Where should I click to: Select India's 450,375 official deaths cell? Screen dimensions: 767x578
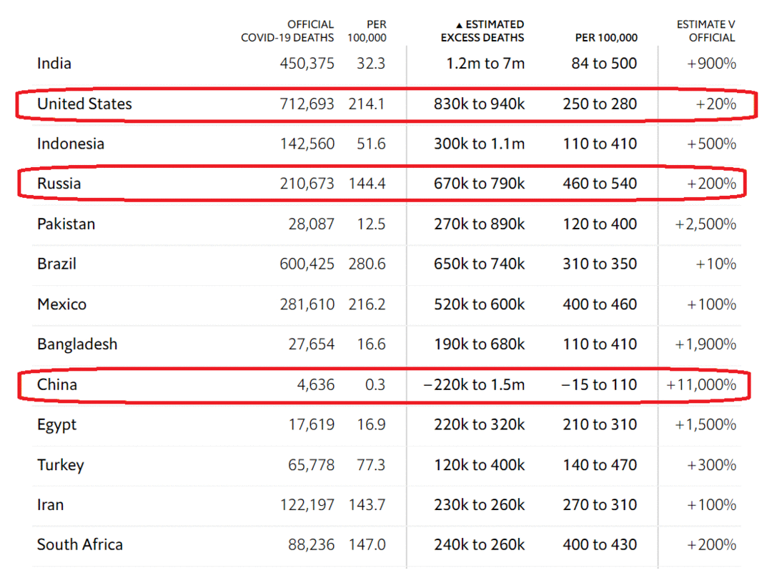307,64
